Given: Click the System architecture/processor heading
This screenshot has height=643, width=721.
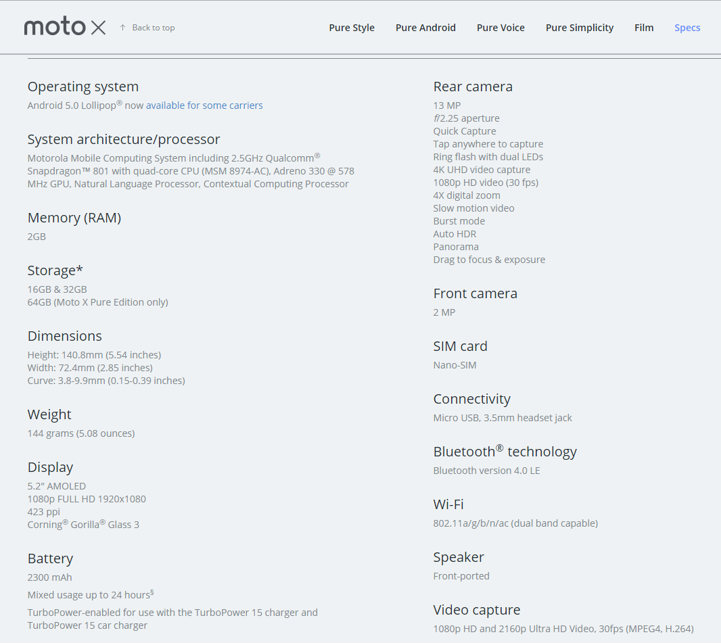Looking at the screenshot, I should pyautogui.click(x=124, y=139).
